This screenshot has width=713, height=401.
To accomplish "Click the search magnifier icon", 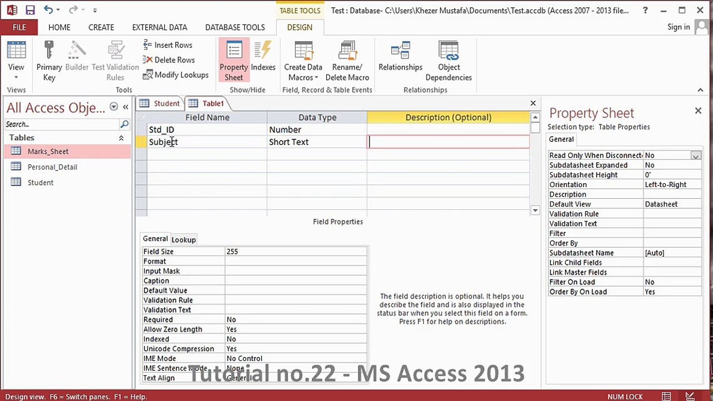I will pos(125,124).
